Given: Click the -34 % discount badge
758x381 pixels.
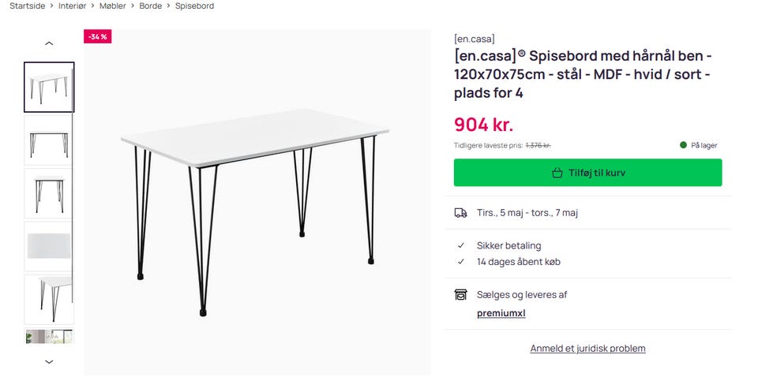Looking at the screenshot, I should pyautogui.click(x=98, y=37).
